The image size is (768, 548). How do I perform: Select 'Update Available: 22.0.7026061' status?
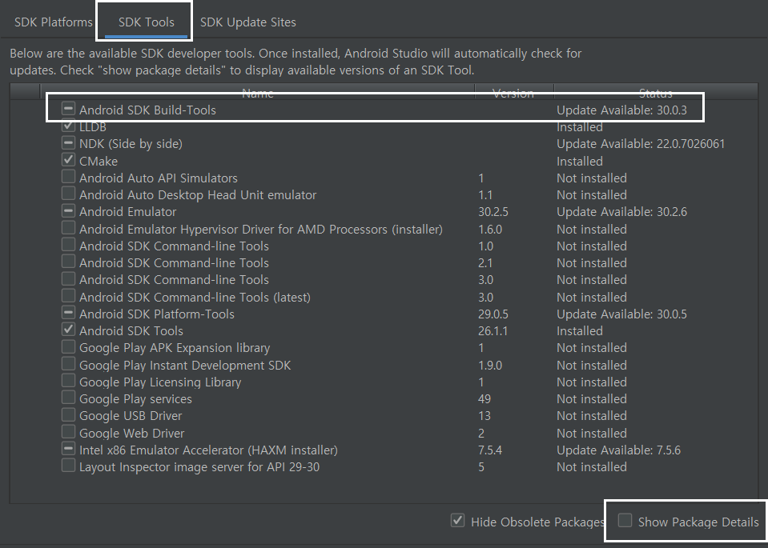[641, 144]
